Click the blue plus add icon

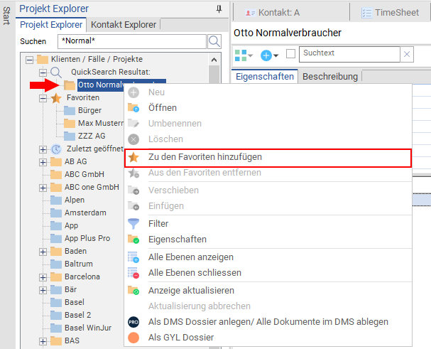266,55
